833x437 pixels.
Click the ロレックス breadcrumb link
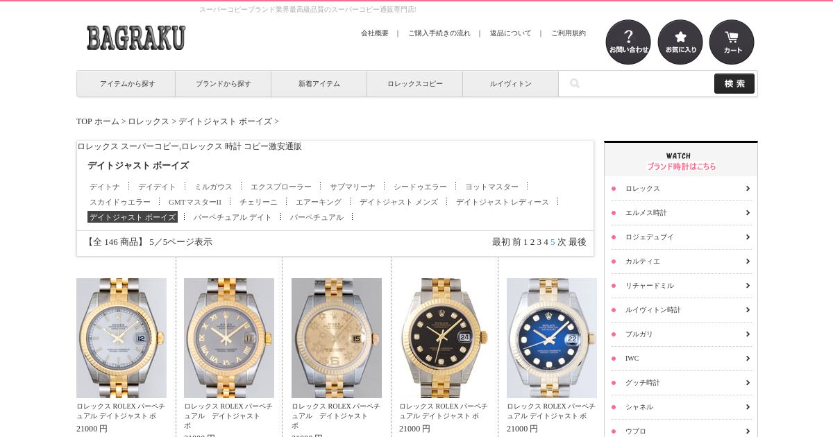pyautogui.click(x=149, y=121)
